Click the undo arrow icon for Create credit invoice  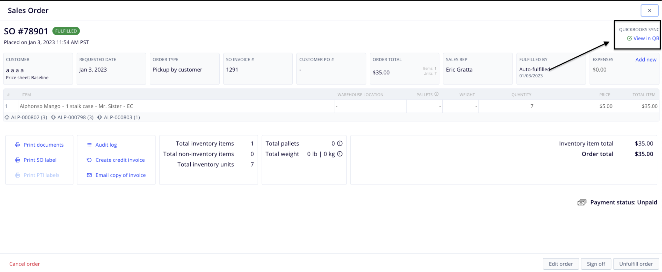click(x=89, y=160)
